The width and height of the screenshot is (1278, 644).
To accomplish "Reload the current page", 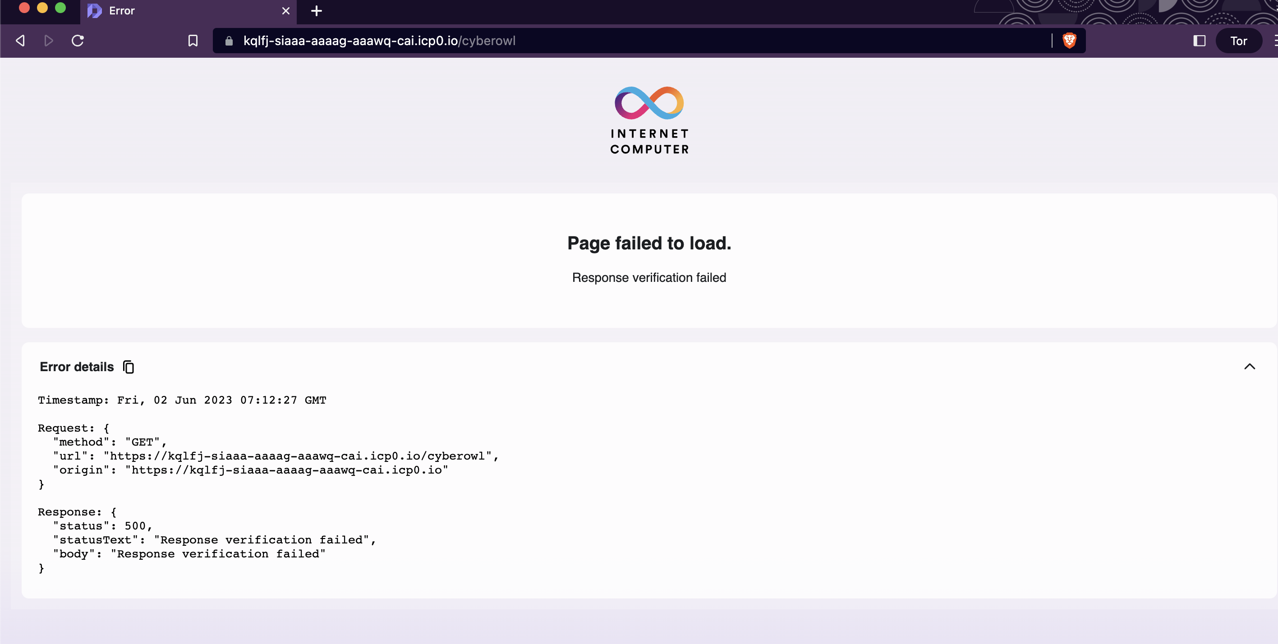I will coord(78,41).
